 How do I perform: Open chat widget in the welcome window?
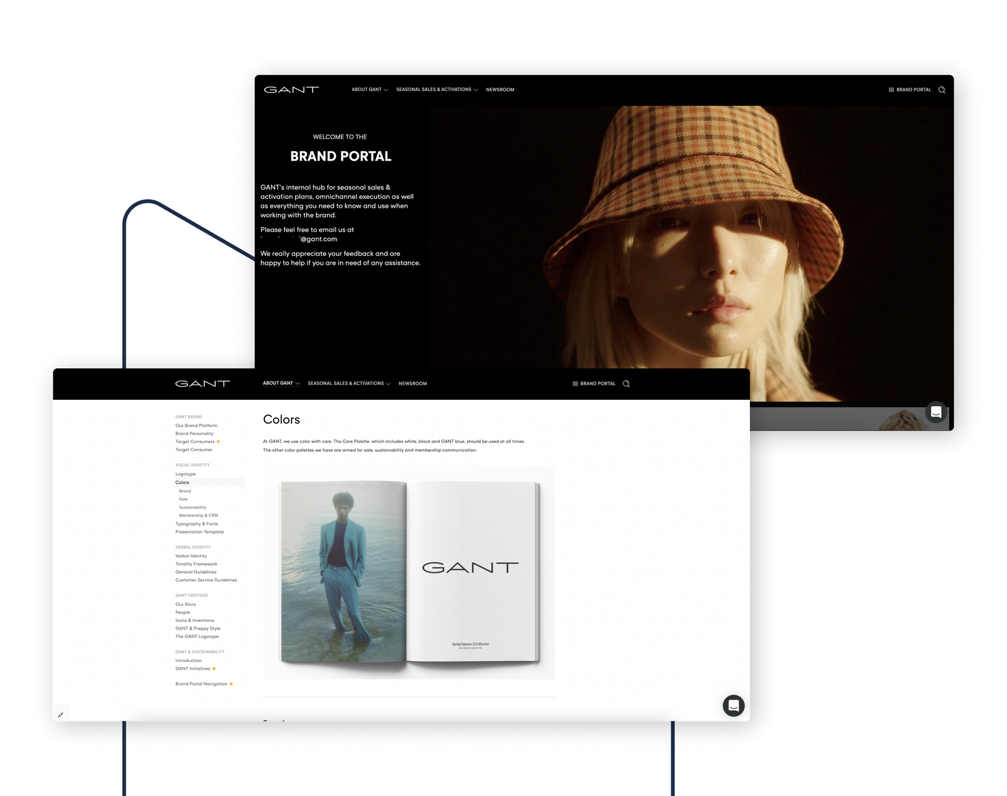pos(936,412)
